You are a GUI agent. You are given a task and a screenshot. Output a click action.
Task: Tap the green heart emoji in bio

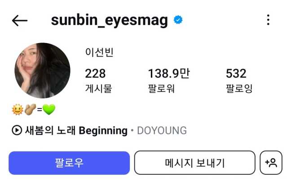coord(49,109)
